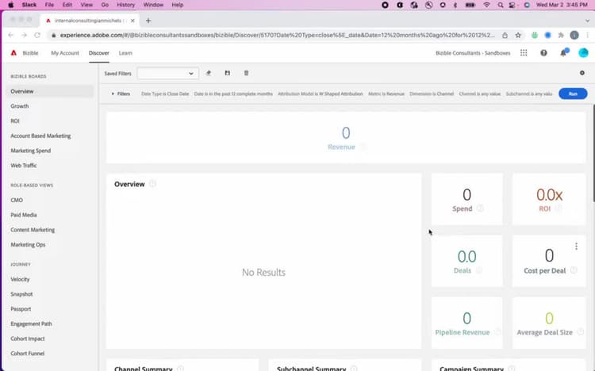Click the info icon next to Overview heading
Image resolution: width=595 pixels, height=371 pixels.
click(x=152, y=184)
